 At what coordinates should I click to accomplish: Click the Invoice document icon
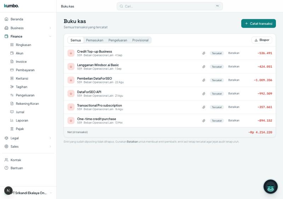tap(12, 62)
